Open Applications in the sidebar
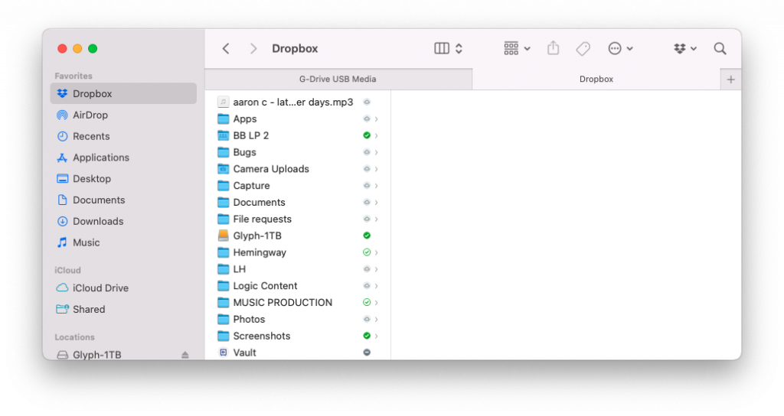This screenshot has width=784, height=416. [x=123, y=158]
